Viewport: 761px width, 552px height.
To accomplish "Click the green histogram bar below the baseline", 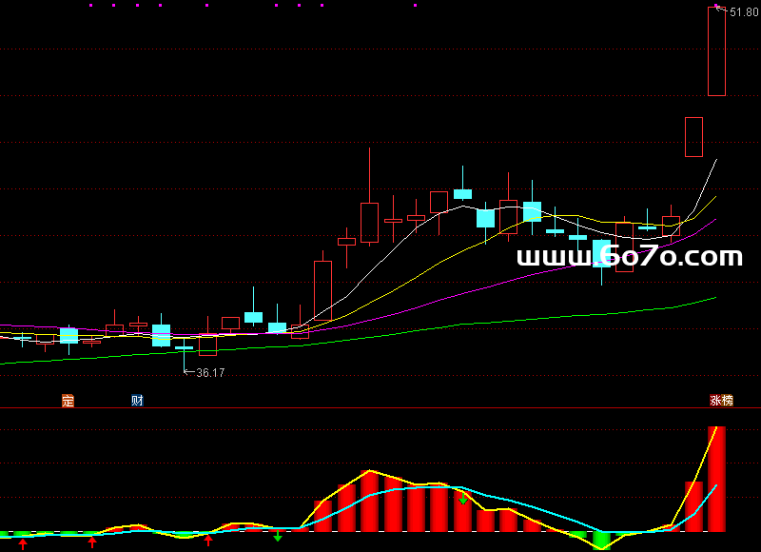I will tap(600, 541).
